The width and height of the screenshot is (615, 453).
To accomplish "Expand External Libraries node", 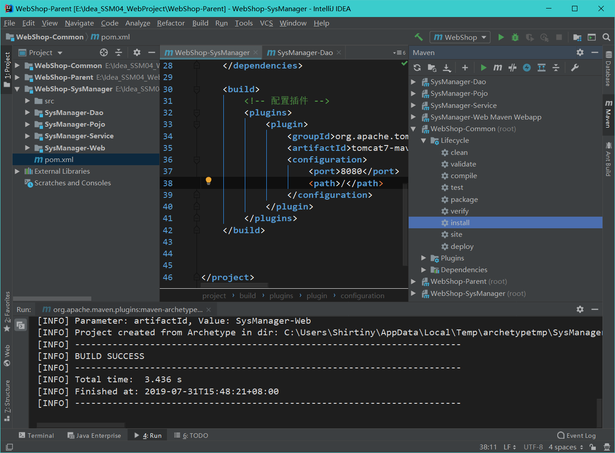I will point(17,171).
